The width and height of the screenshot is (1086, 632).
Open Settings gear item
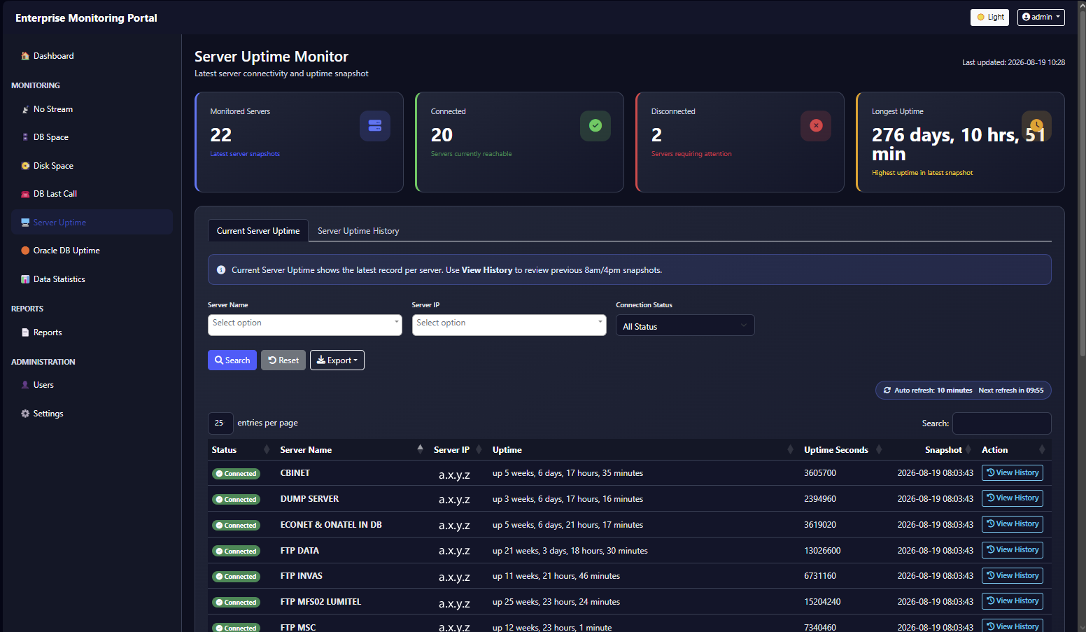tap(92, 414)
